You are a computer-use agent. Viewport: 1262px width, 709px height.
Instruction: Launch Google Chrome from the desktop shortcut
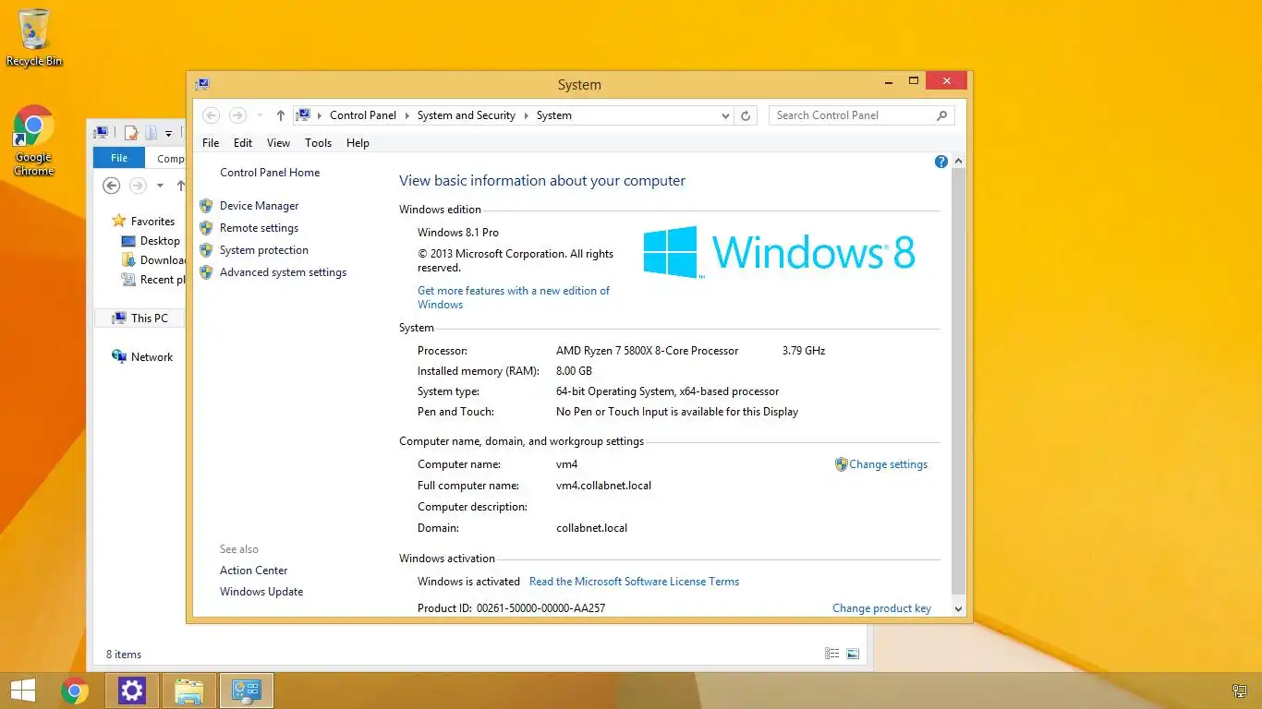point(34,140)
